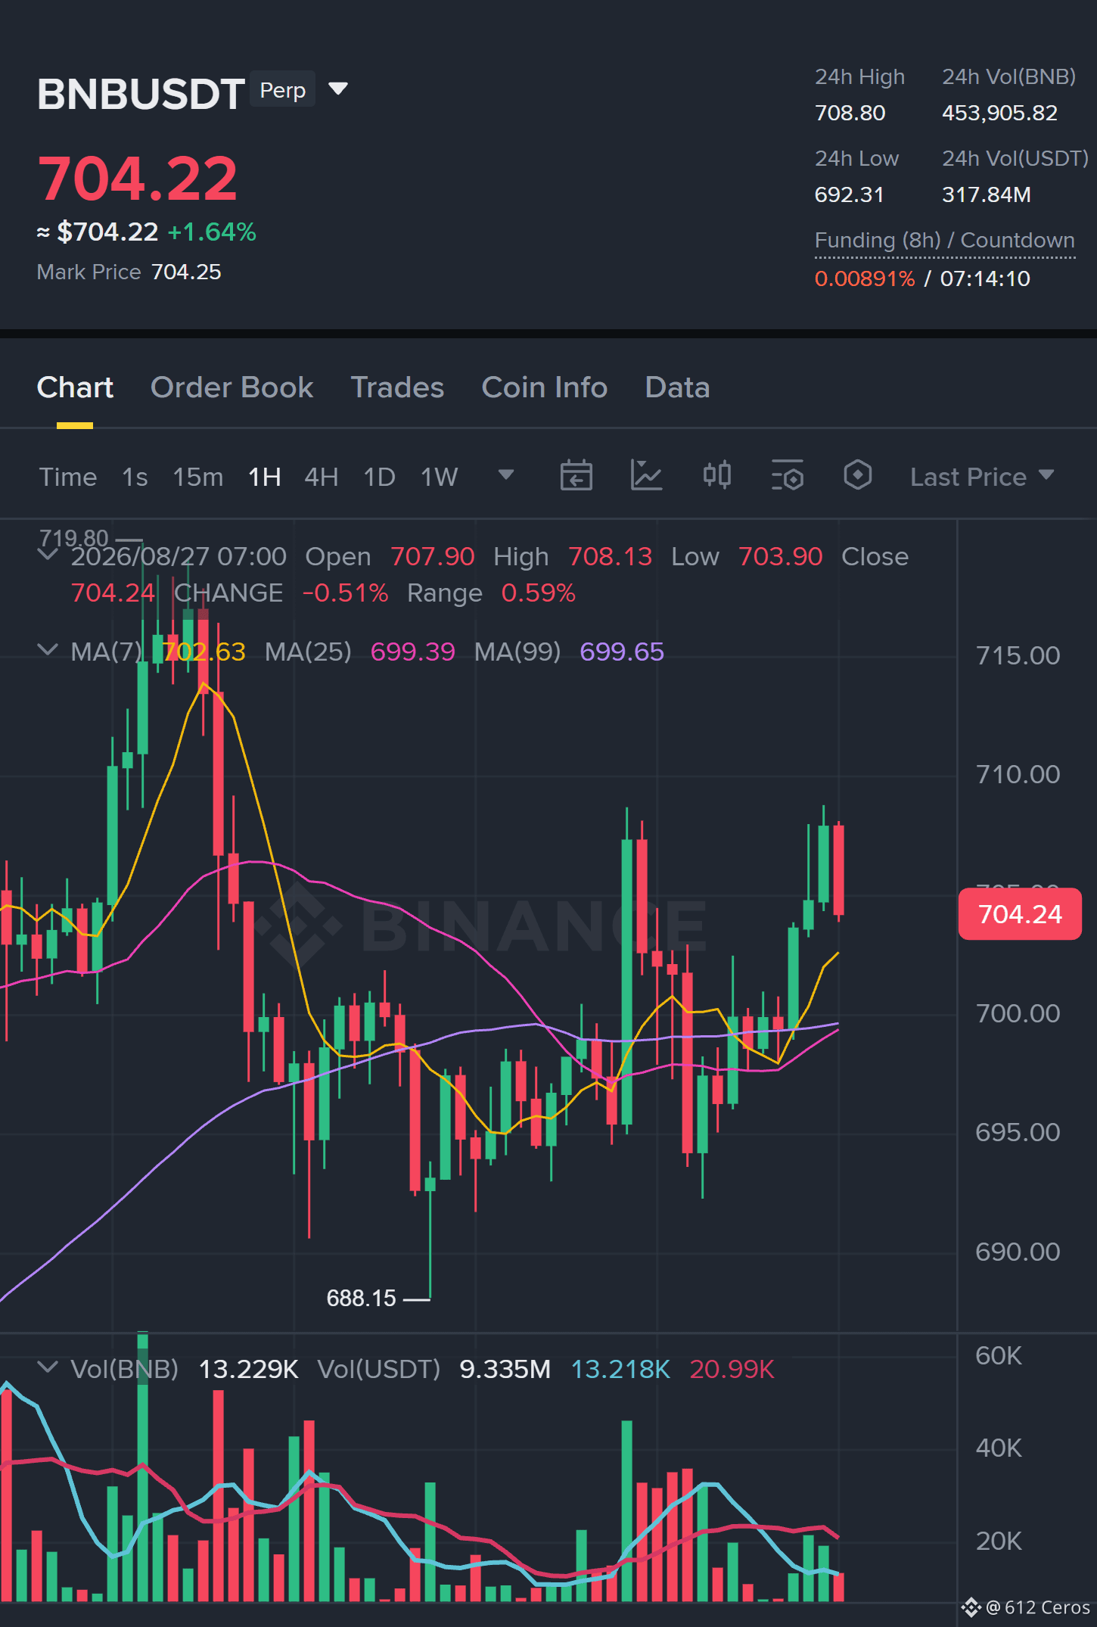
Task: Tap the 690.00 price axis label
Action: [x=1018, y=1252]
